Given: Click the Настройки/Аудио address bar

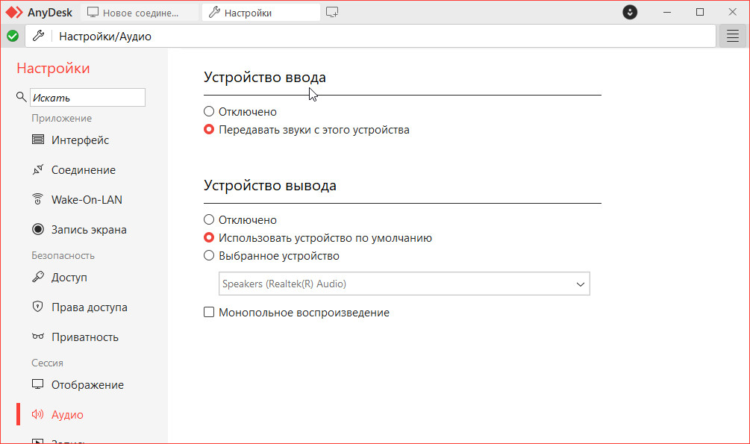Looking at the screenshot, I should pos(373,36).
